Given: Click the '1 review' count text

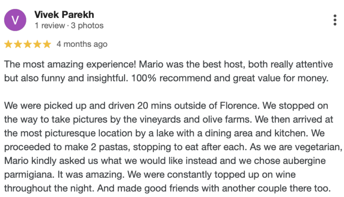Looking at the screenshot, I should [x=50, y=25].
